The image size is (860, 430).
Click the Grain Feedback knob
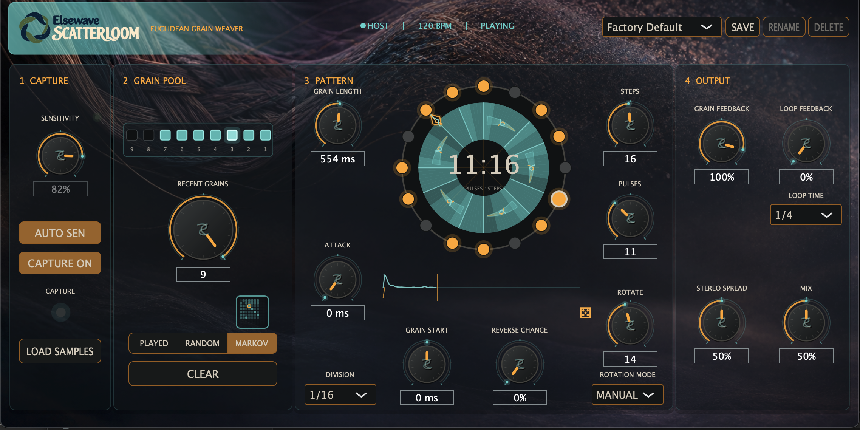(722, 143)
